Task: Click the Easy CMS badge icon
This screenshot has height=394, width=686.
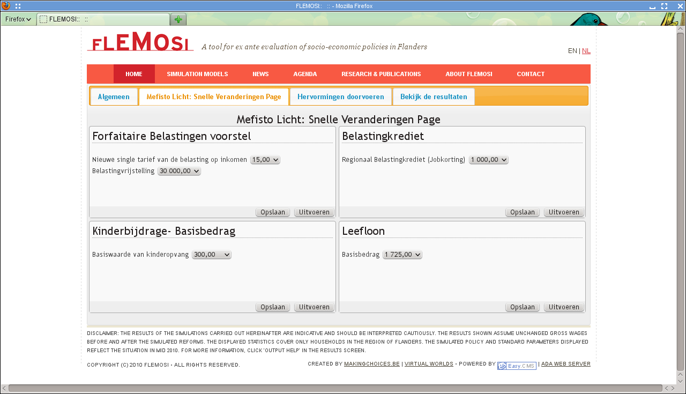Action: point(516,366)
